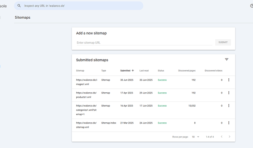
Task: Click the Type column header
Action: click(104, 71)
